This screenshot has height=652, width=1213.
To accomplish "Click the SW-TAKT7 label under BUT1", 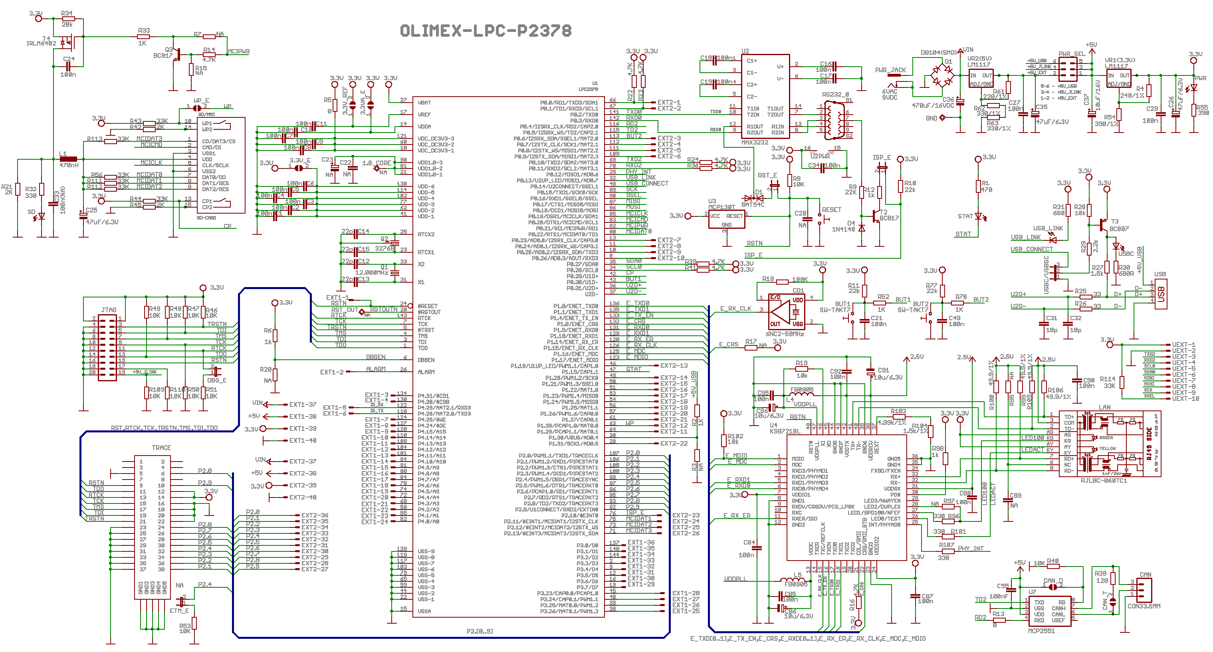I will pyautogui.click(x=835, y=310).
